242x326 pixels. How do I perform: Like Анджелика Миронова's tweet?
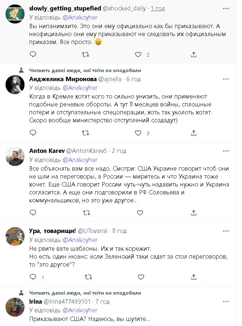tap(138, 133)
